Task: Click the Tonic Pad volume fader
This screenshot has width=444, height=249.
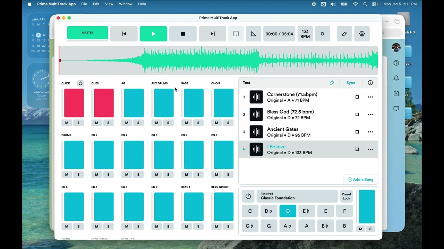Action: [x=367, y=207]
